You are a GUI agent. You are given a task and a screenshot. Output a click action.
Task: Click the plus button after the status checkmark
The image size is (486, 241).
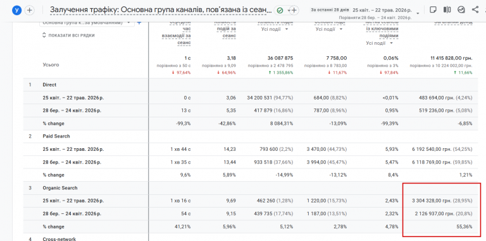click(x=294, y=11)
